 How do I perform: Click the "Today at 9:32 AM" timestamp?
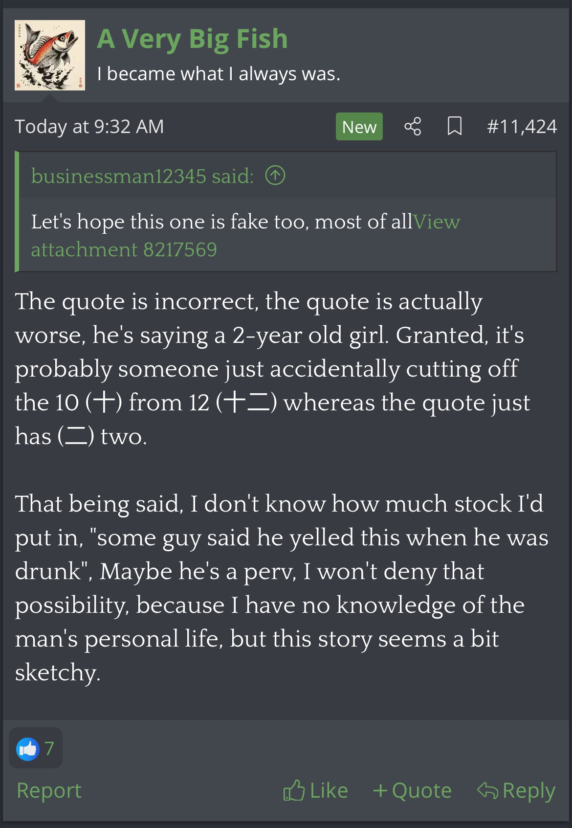(89, 127)
